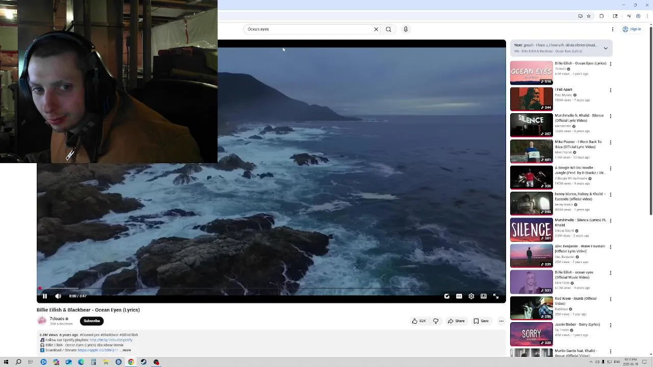Open the Windows Start menu

[6, 362]
